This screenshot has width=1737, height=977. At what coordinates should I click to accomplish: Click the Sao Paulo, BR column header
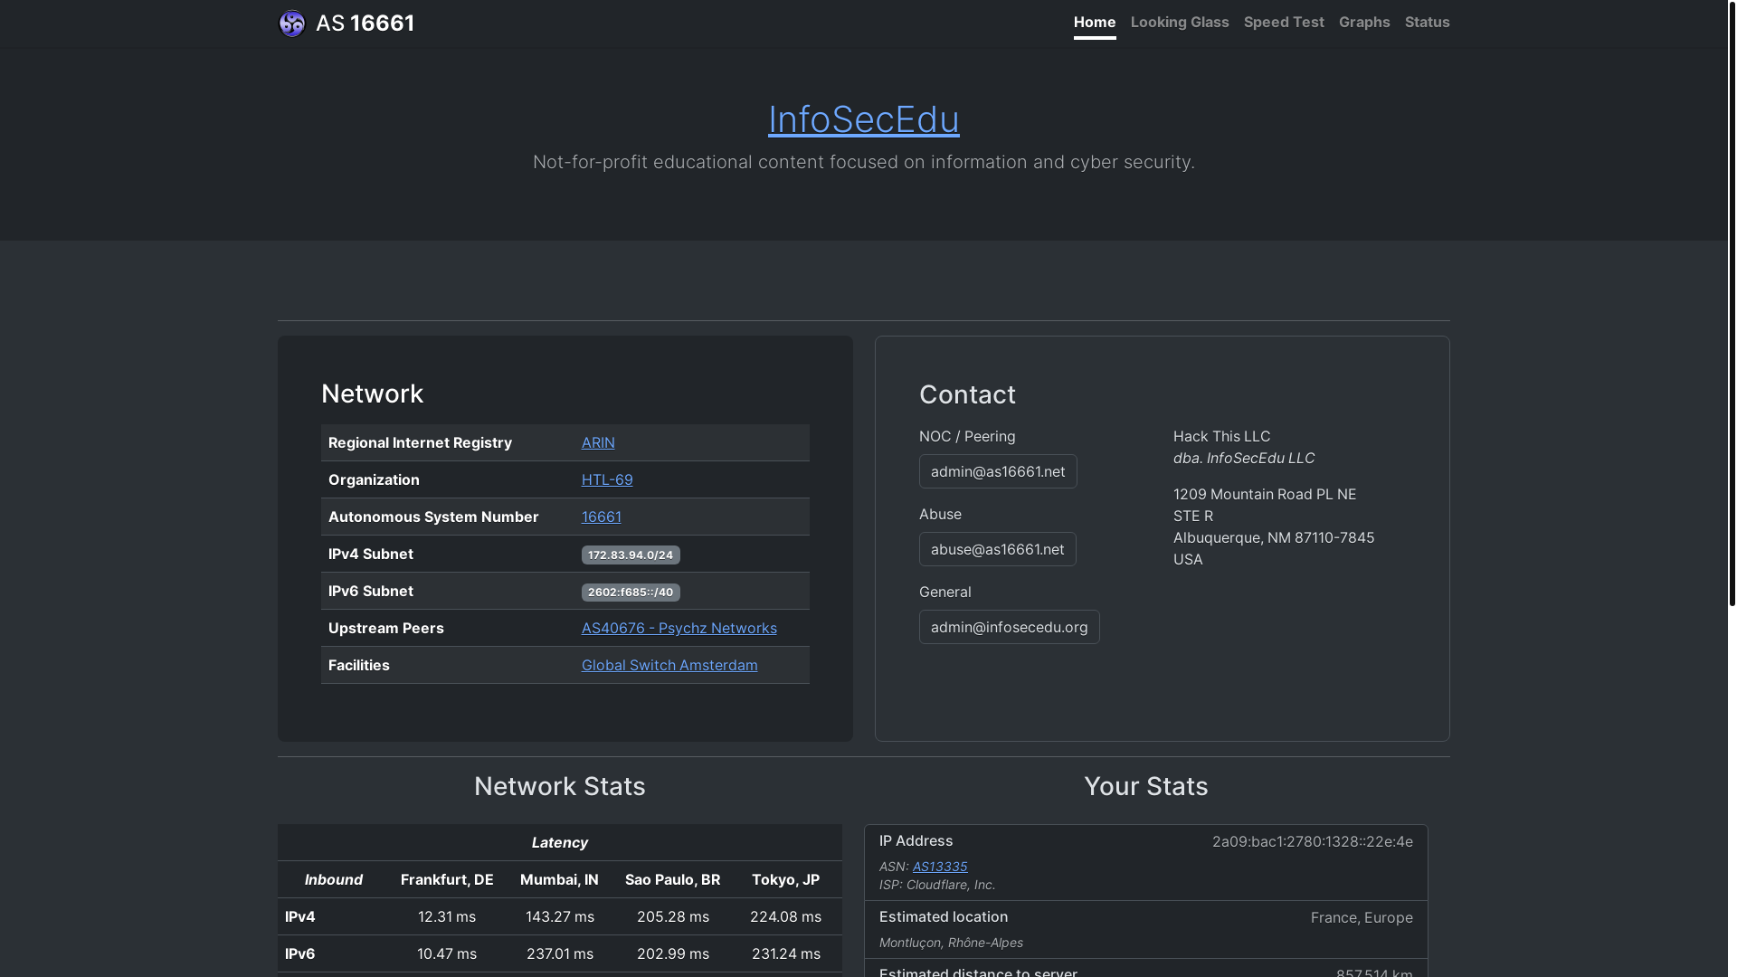(672, 879)
